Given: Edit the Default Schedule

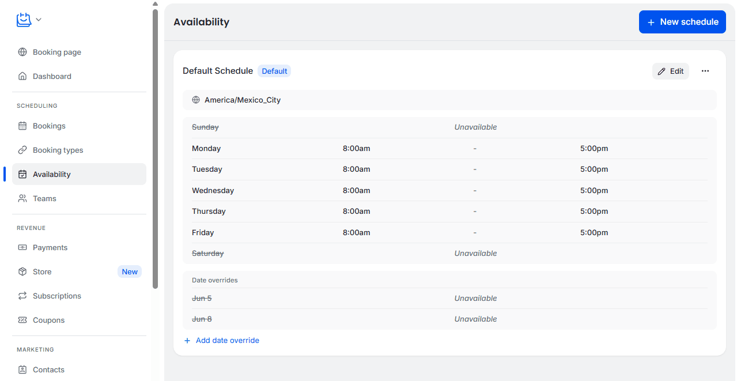Looking at the screenshot, I should click(671, 71).
